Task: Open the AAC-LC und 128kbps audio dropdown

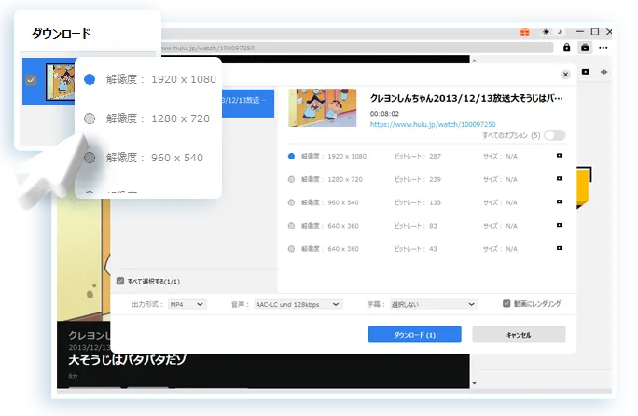Action: [298, 304]
